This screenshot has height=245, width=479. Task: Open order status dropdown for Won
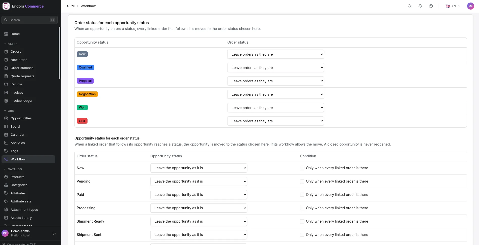pos(275,108)
